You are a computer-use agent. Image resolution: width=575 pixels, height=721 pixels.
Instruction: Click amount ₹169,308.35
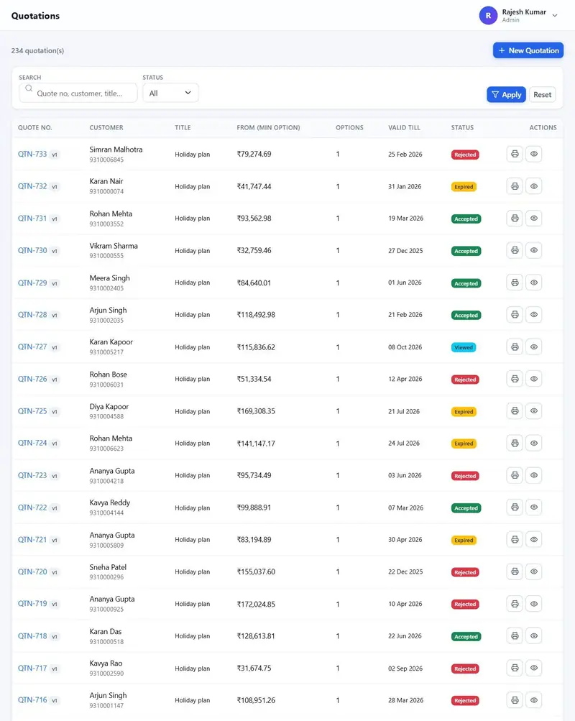point(256,411)
